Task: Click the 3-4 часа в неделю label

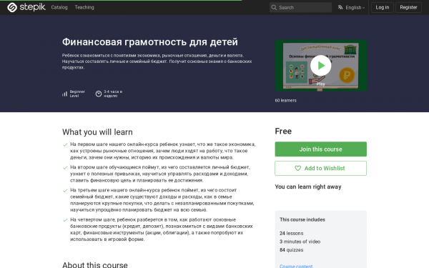Action: [x=113, y=94]
